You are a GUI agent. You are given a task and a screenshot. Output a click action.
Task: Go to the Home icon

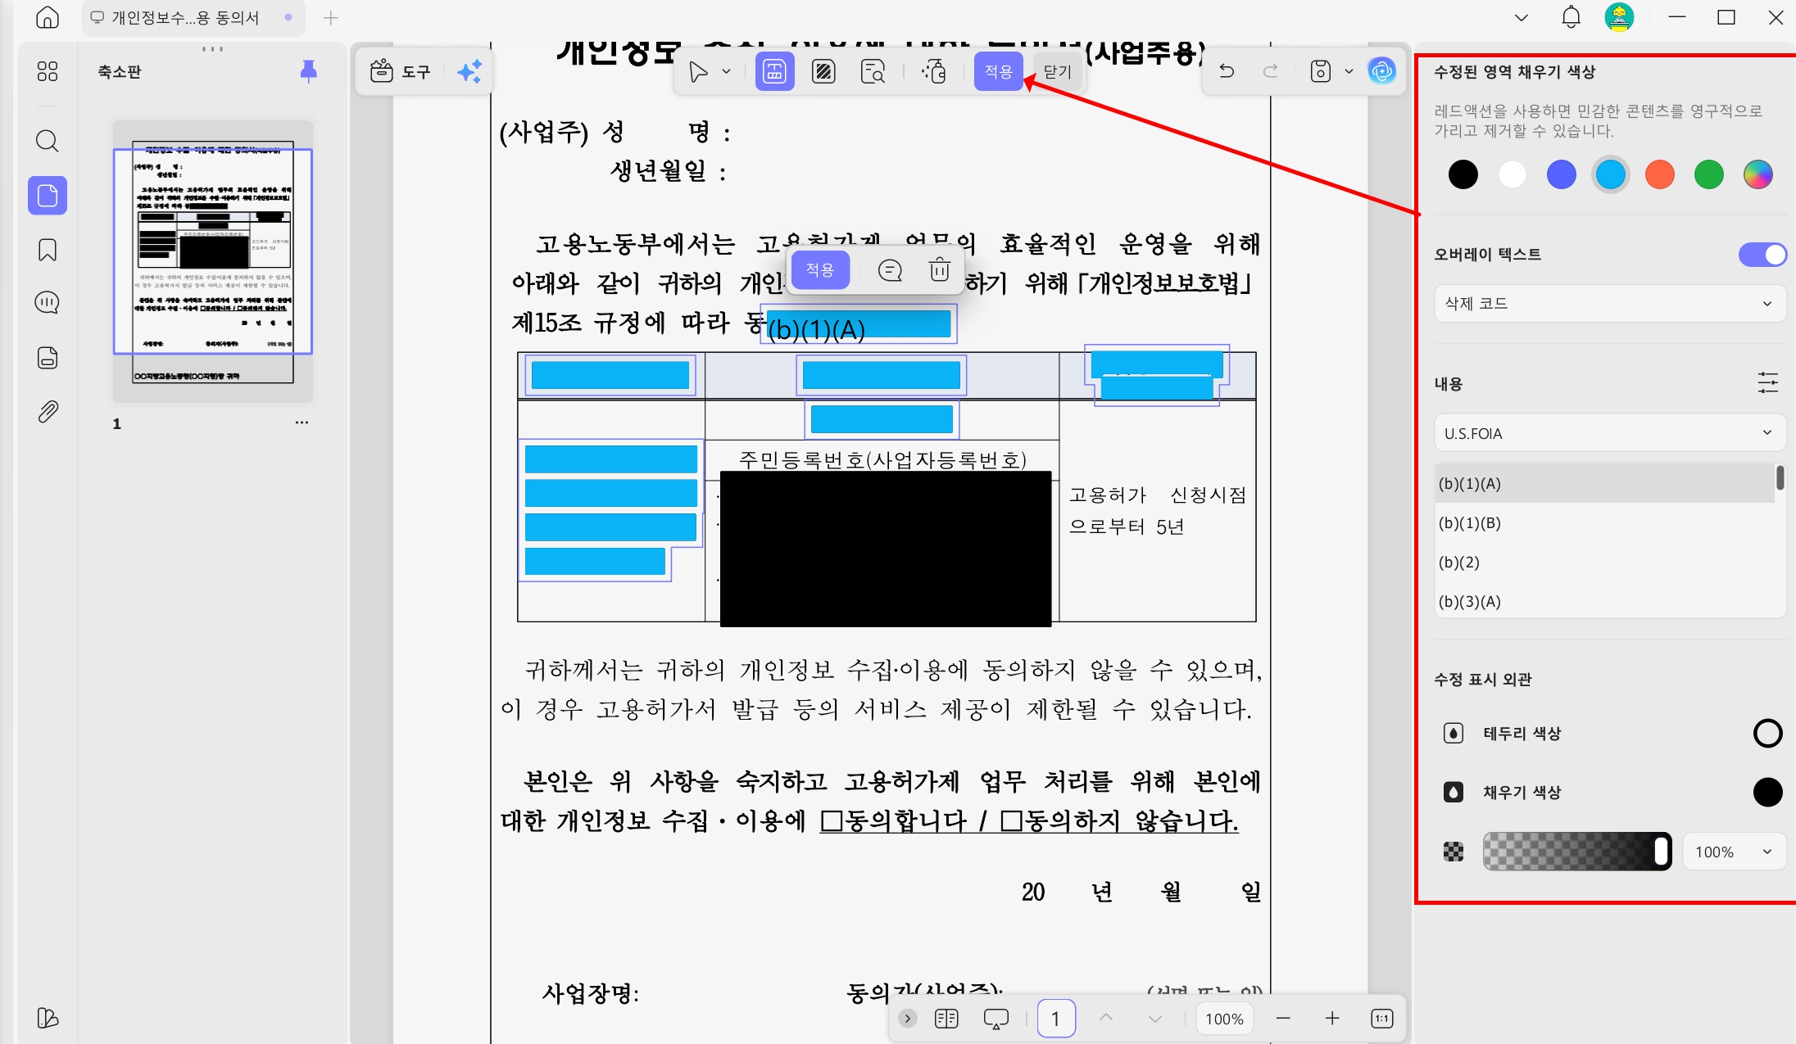(48, 17)
